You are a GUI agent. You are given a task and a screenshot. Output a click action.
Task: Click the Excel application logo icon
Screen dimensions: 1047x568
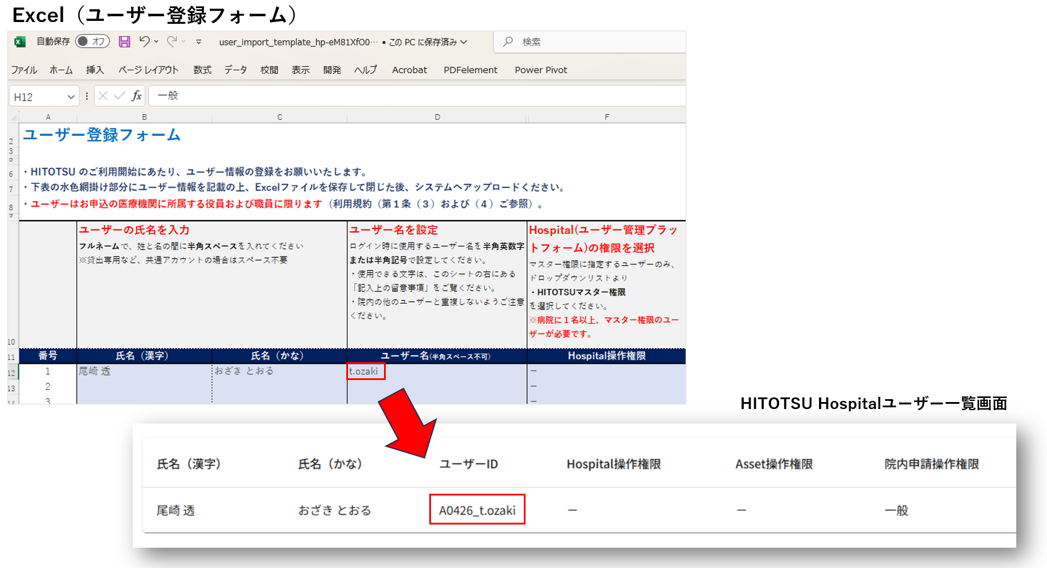coord(20,42)
